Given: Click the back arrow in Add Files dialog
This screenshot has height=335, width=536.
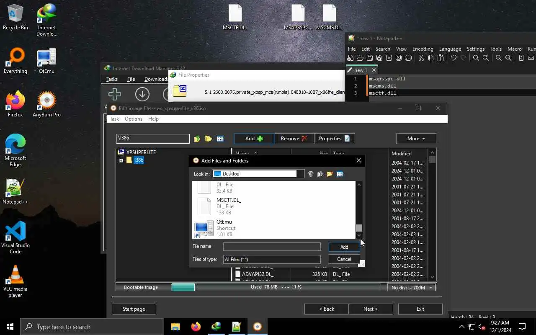Looking at the screenshot, I should click(x=310, y=174).
